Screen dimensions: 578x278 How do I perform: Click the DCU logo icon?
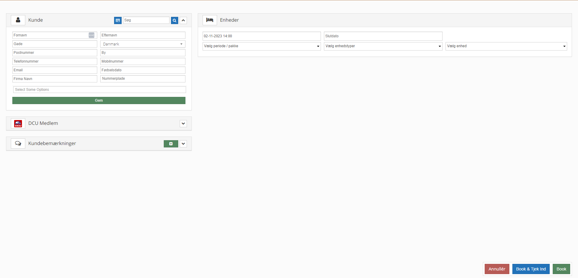(18, 123)
